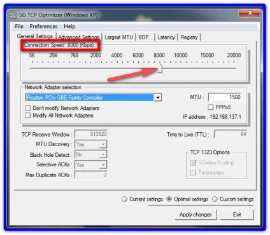
Task: Toggle the Timestamps checkbox
Action: coord(193,173)
